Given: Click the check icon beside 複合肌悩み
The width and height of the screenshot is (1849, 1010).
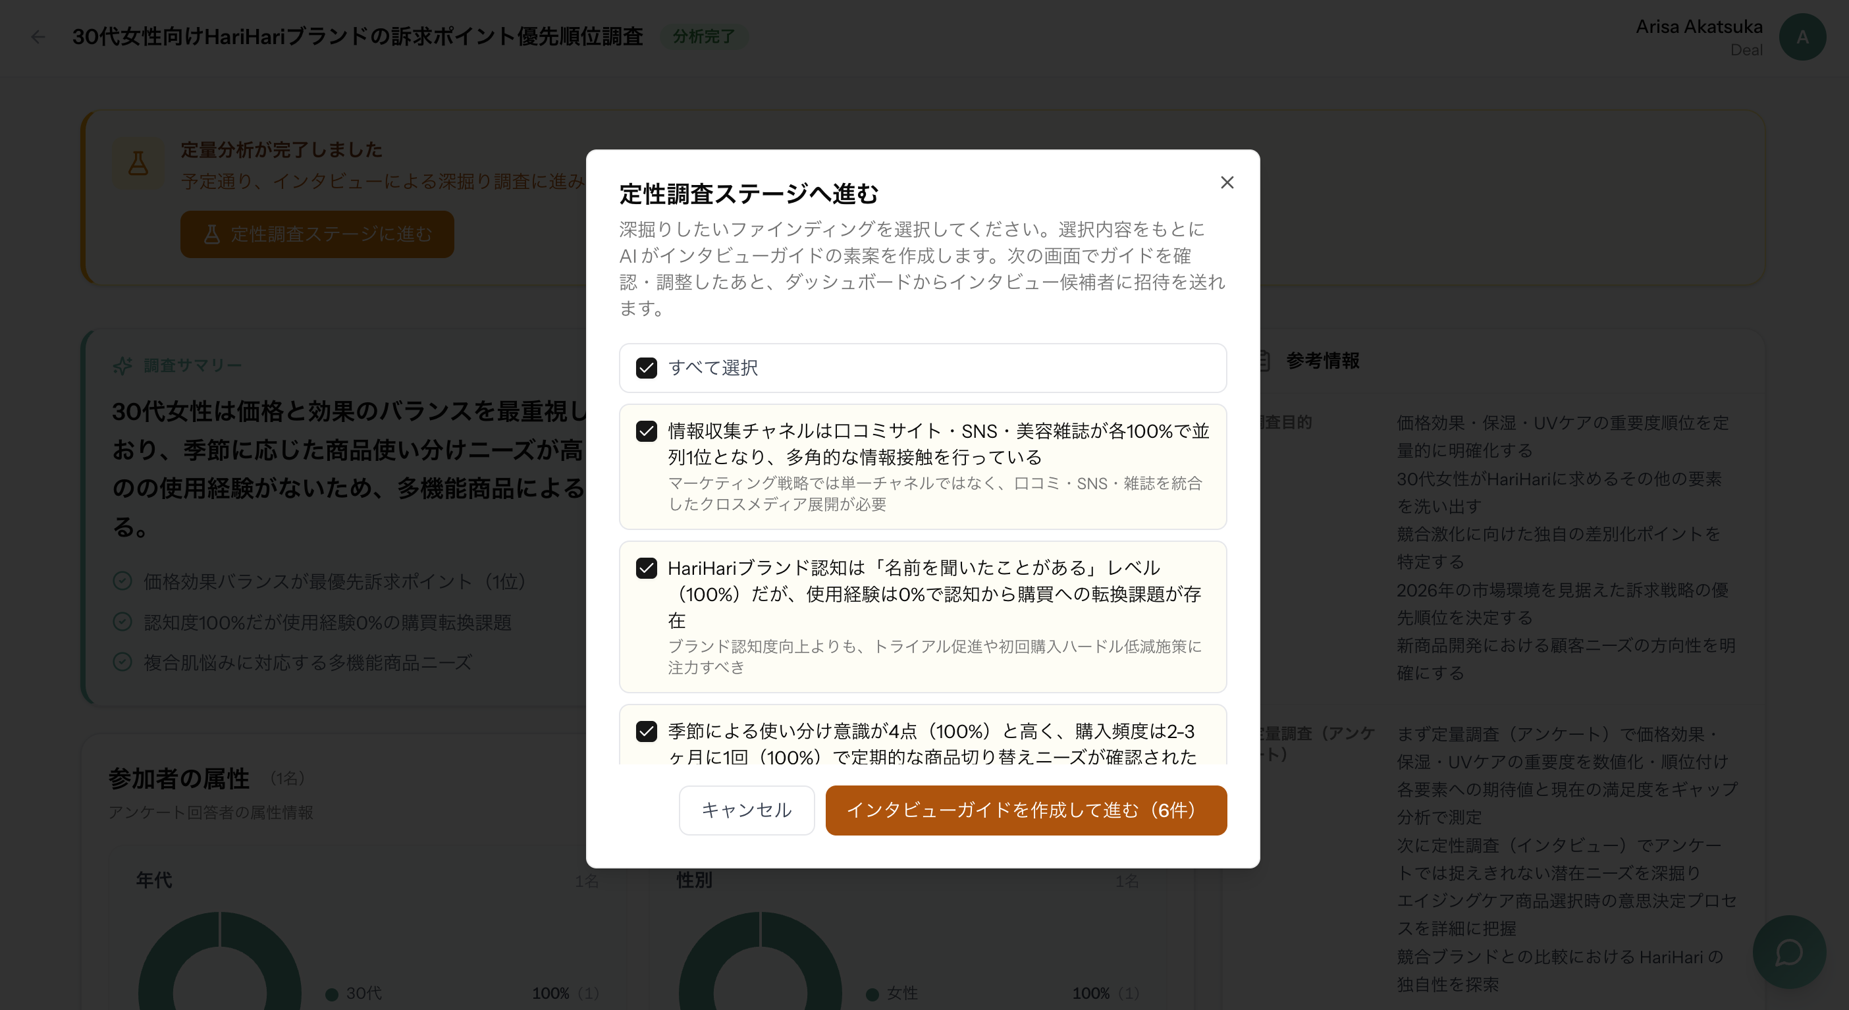Looking at the screenshot, I should [122, 662].
